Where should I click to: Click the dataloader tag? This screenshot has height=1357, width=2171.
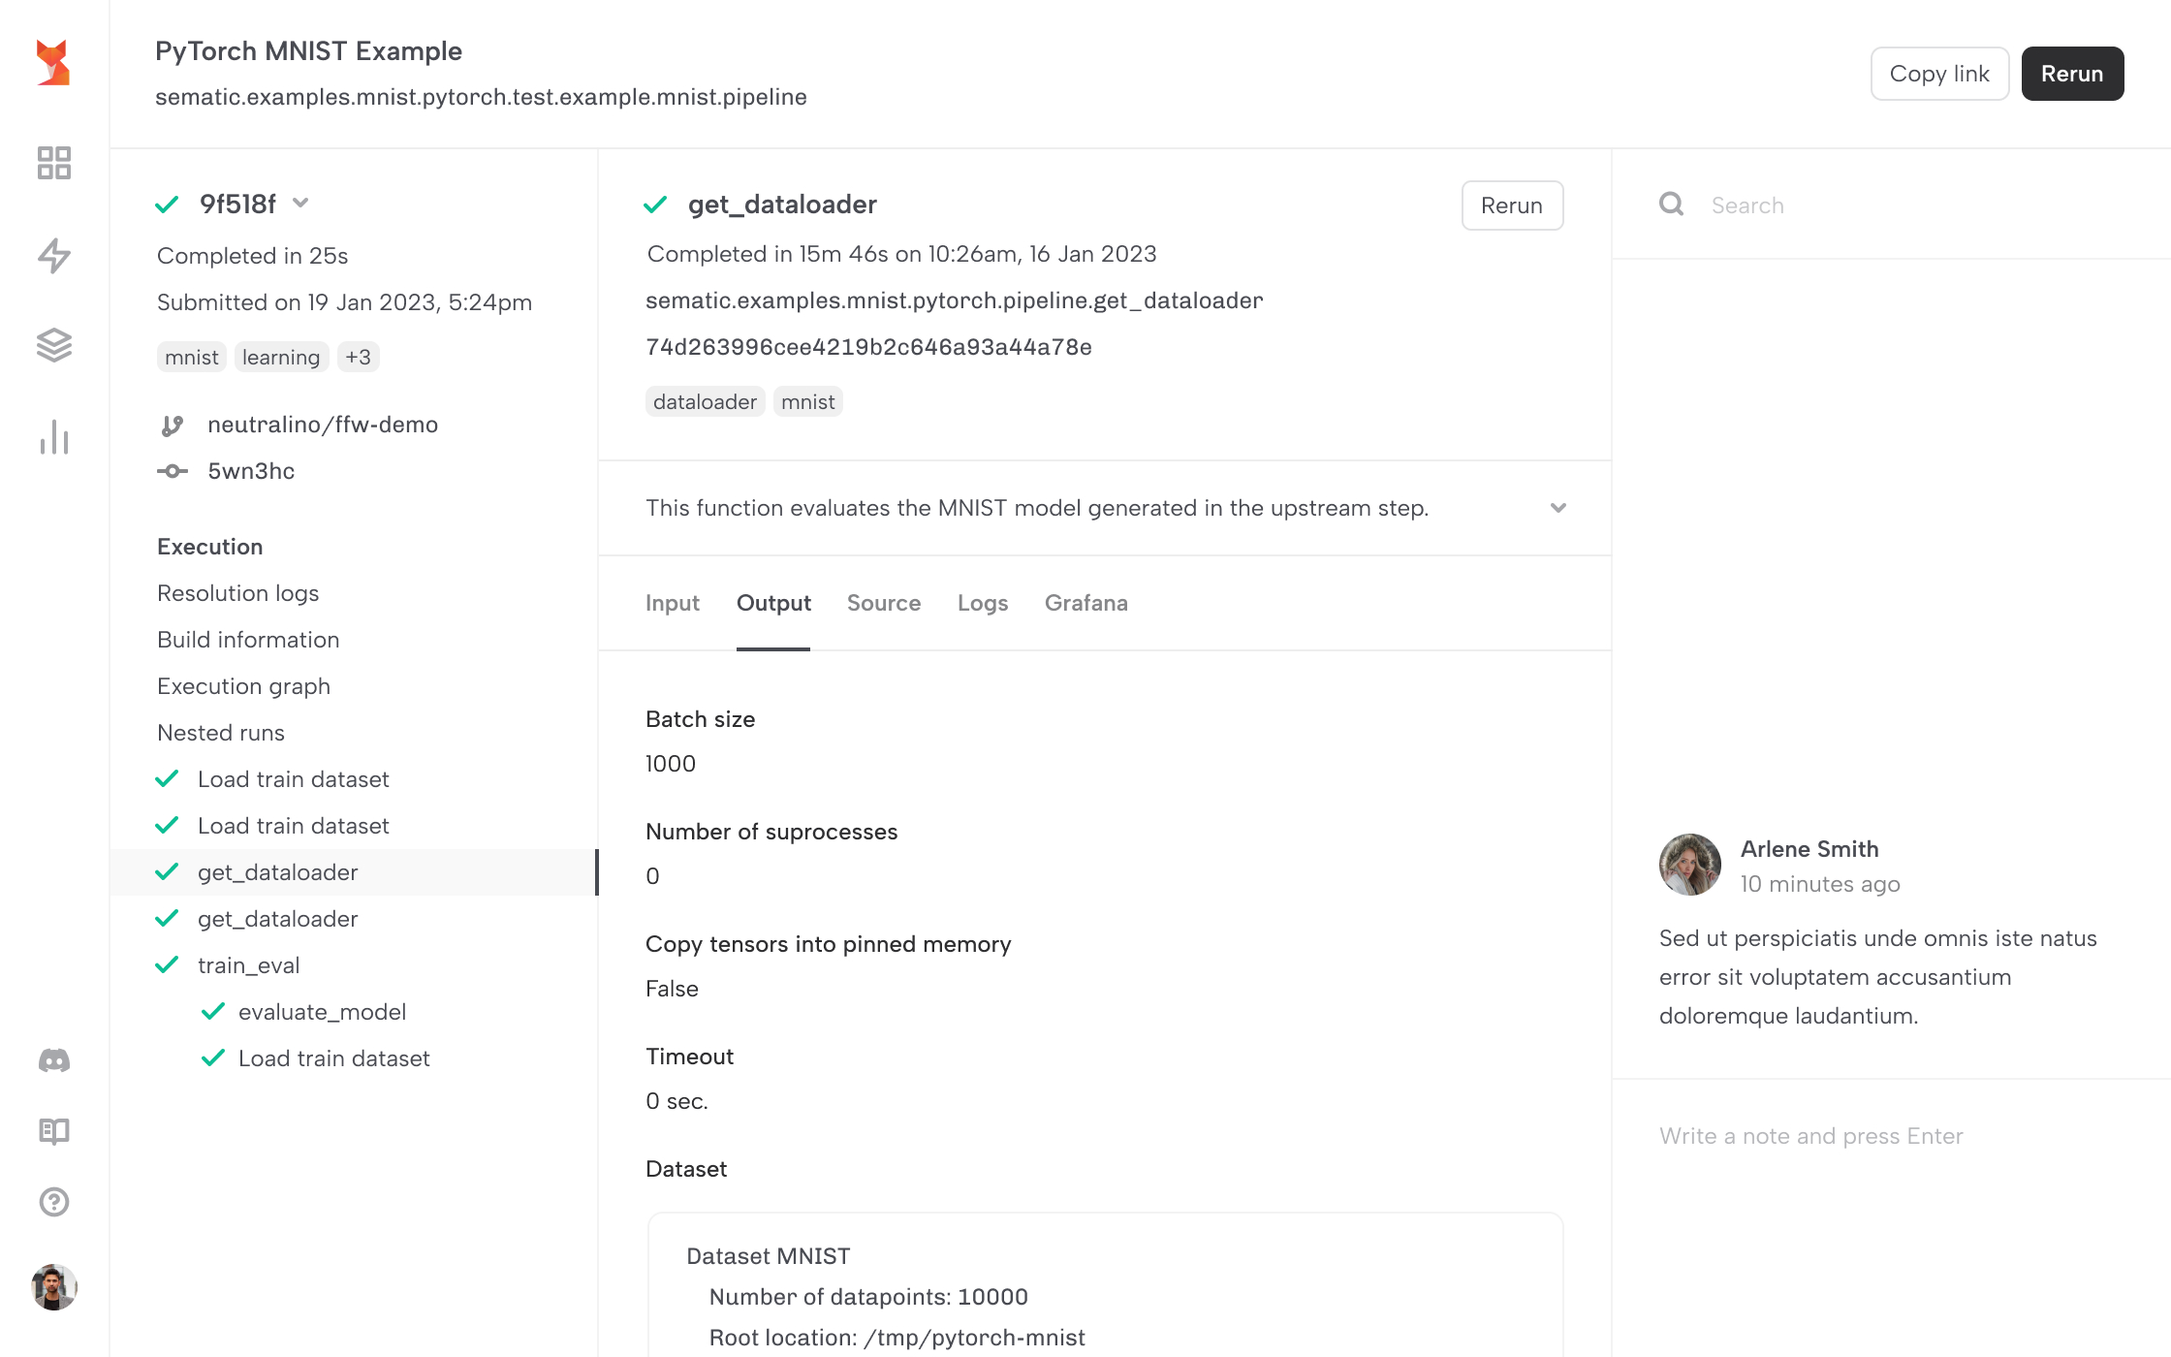(705, 401)
